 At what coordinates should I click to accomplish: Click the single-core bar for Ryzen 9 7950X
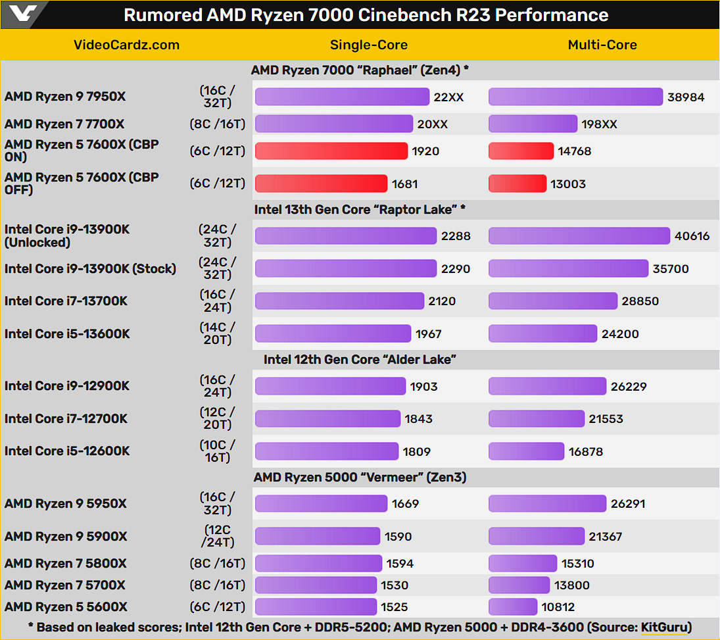[342, 97]
